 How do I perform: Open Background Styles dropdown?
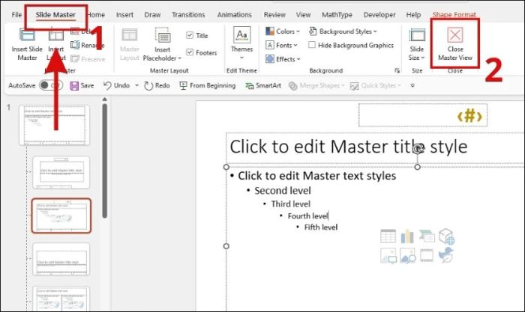click(343, 31)
